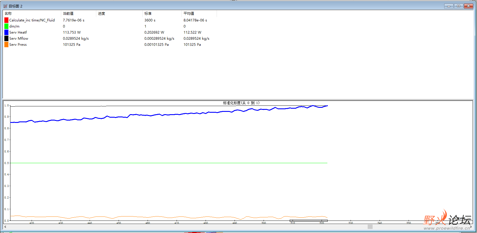The width and height of the screenshot is (477, 233).
Task: Click Serv Mflow current value 0.0289524 kg/s
Action: [x=76, y=39]
